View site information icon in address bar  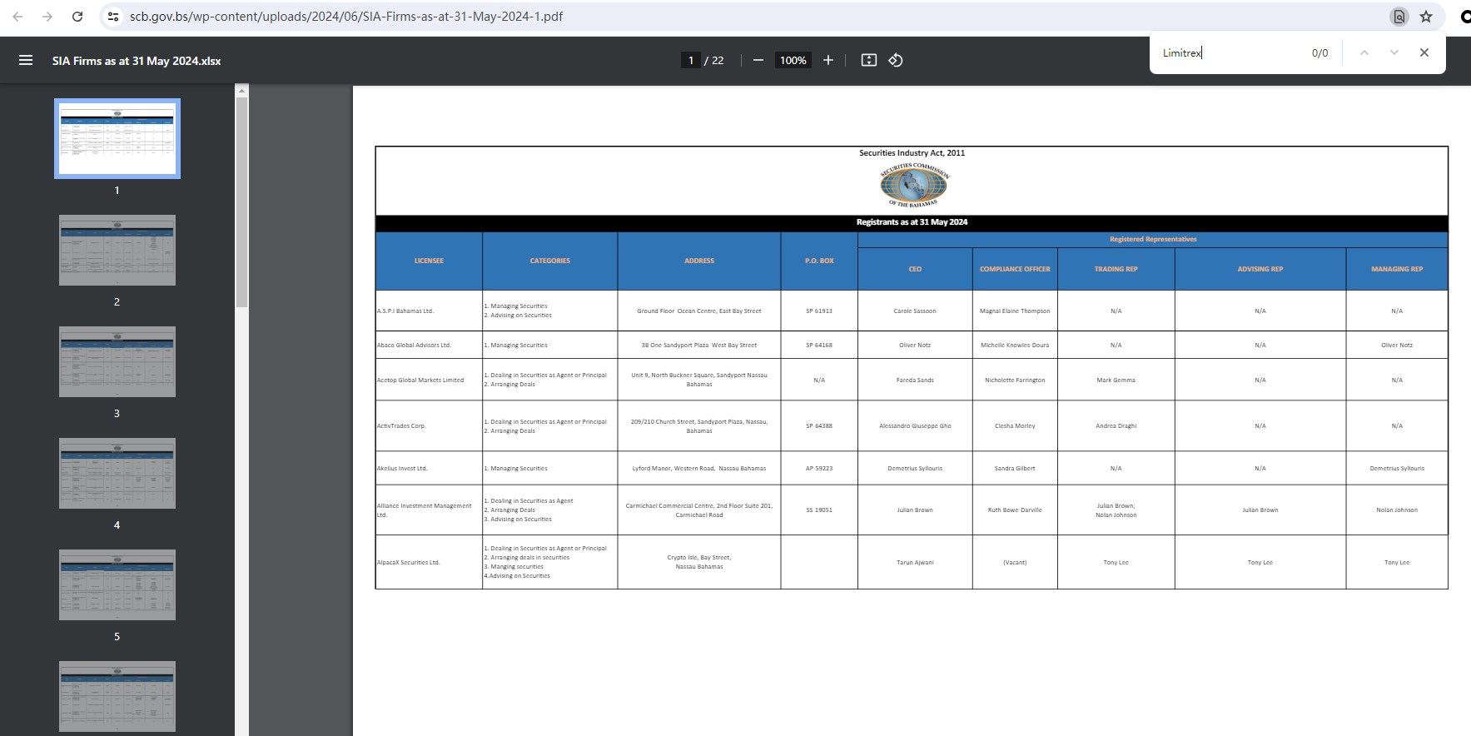[x=114, y=17]
